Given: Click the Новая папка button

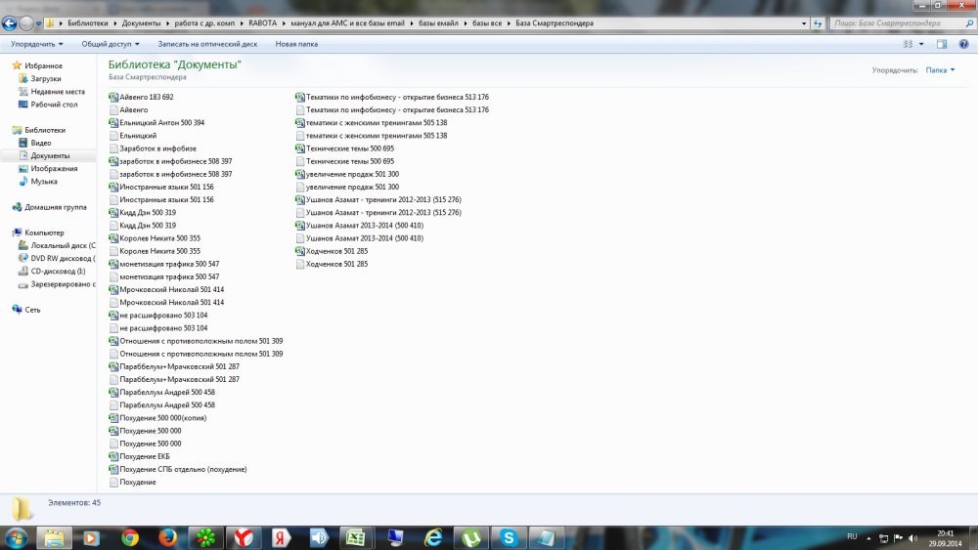Looking at the screenshot, I should pos(297,44).
